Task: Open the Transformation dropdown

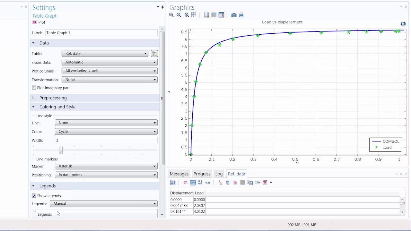Action: (x=109, y=80)
